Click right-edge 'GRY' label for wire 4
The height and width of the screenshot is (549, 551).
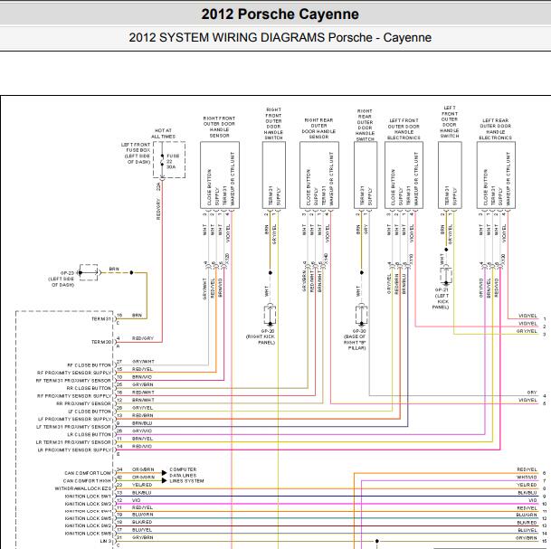click(x=532, y=393)
